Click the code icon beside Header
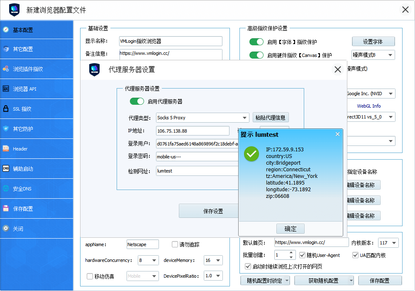This screenshot has height=291, width=415. click(6, 149)
